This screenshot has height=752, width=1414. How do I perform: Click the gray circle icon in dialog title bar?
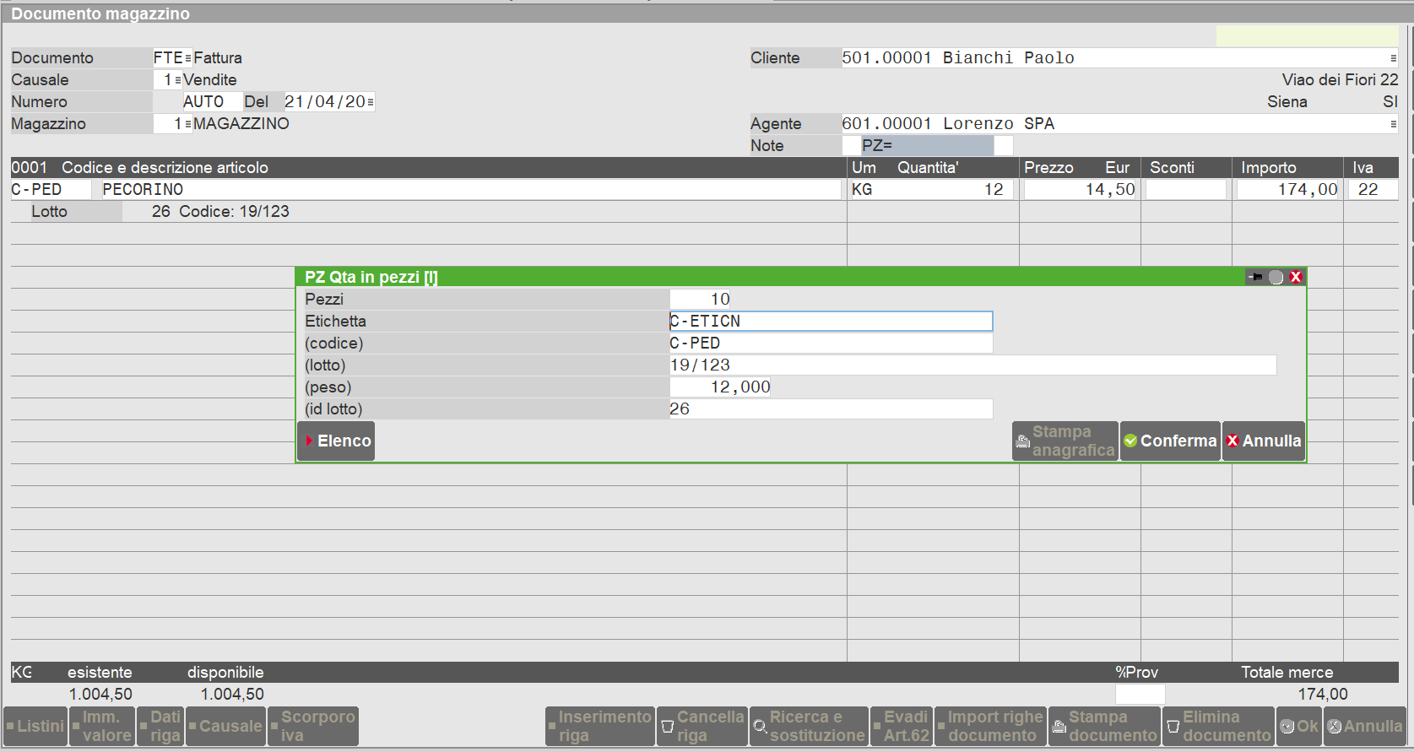click(1276, 277)
